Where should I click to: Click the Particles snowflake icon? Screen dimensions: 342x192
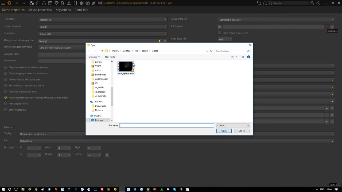coord(81,3)
